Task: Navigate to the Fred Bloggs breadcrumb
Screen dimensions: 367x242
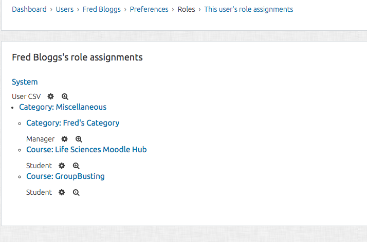Action: tap(102, 9)
